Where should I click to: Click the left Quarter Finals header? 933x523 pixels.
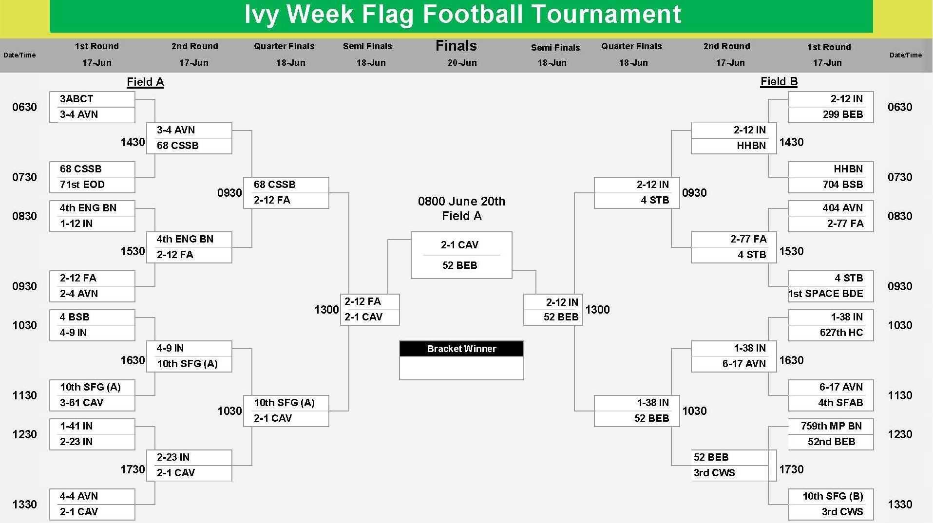284,46
